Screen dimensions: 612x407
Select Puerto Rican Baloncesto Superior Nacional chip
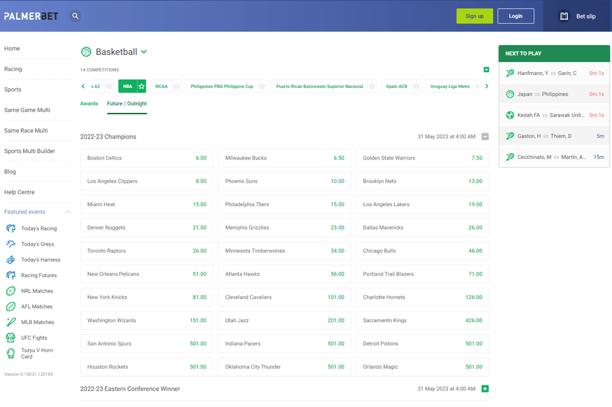pyautogui.click(x=320, y=86)
